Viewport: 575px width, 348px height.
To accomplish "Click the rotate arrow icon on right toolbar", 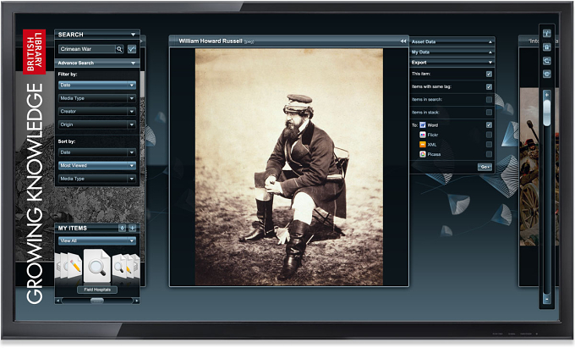I will click(x=547, y=61).
